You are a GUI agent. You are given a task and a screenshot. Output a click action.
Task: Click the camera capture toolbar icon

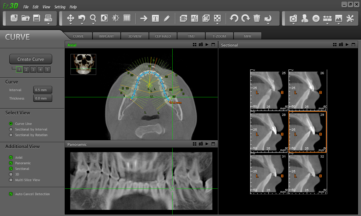(293, 19)
